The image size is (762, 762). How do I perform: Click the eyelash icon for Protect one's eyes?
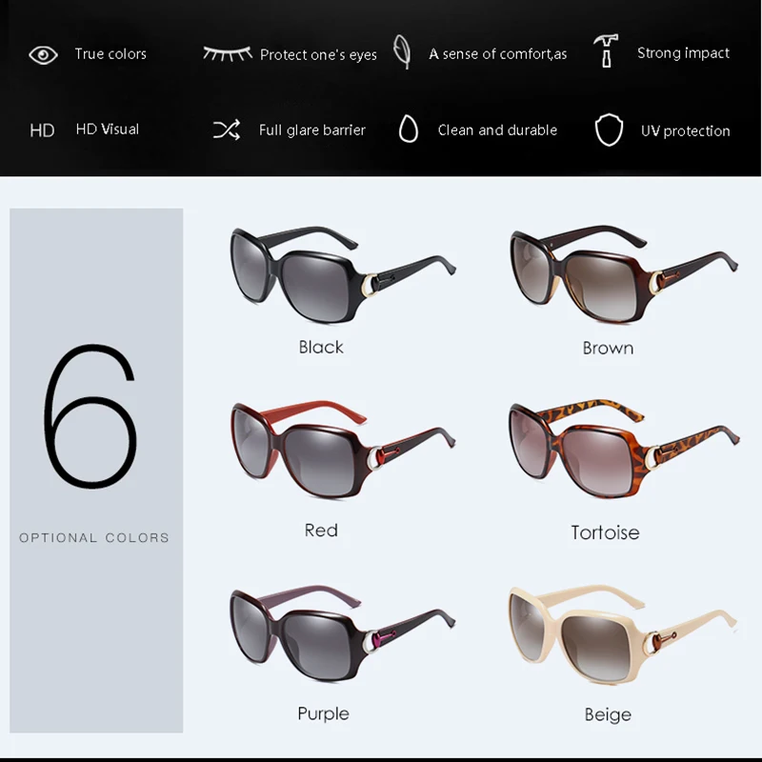point(228,53)
